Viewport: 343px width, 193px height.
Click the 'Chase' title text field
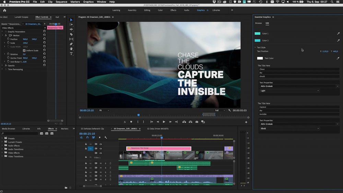click(298, 69)
